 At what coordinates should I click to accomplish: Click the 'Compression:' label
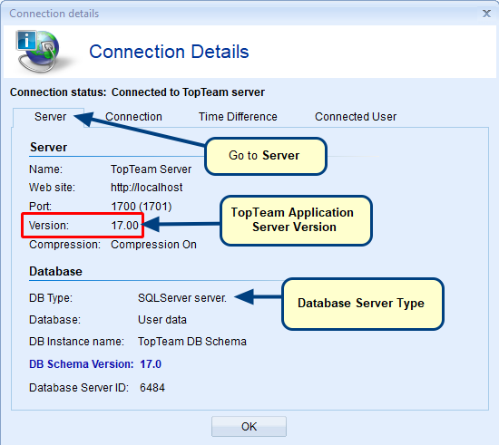point(64,245)
